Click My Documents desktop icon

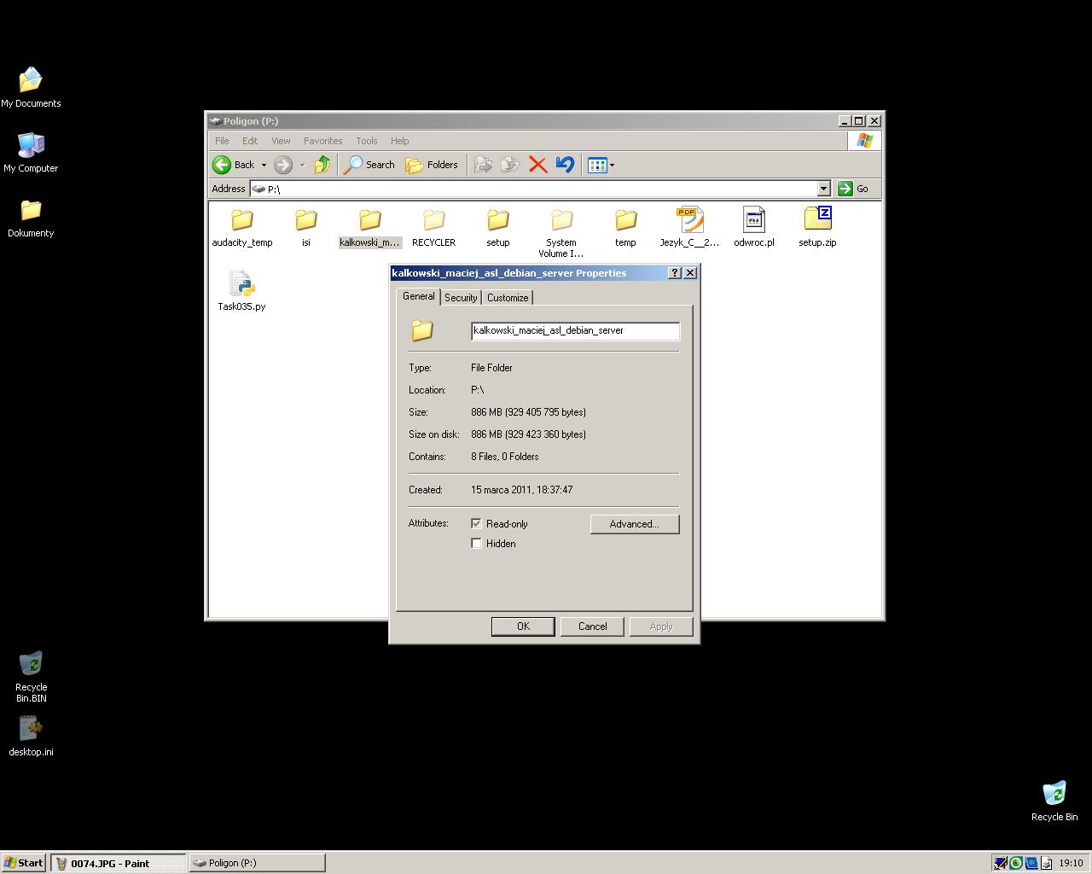[x=31, y=88]
